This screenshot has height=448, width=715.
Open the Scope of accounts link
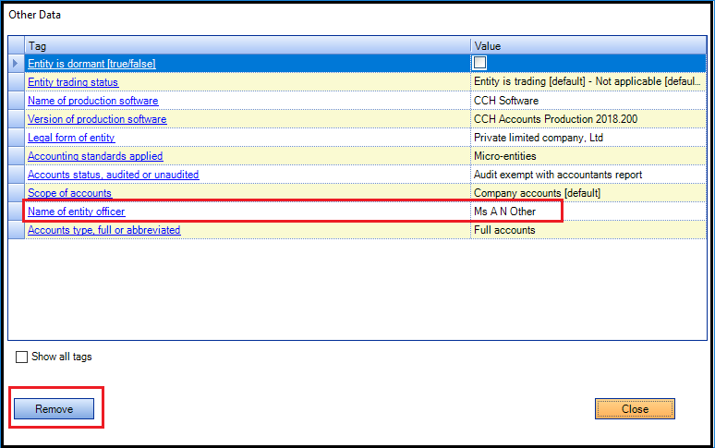[x=69, y=193]
